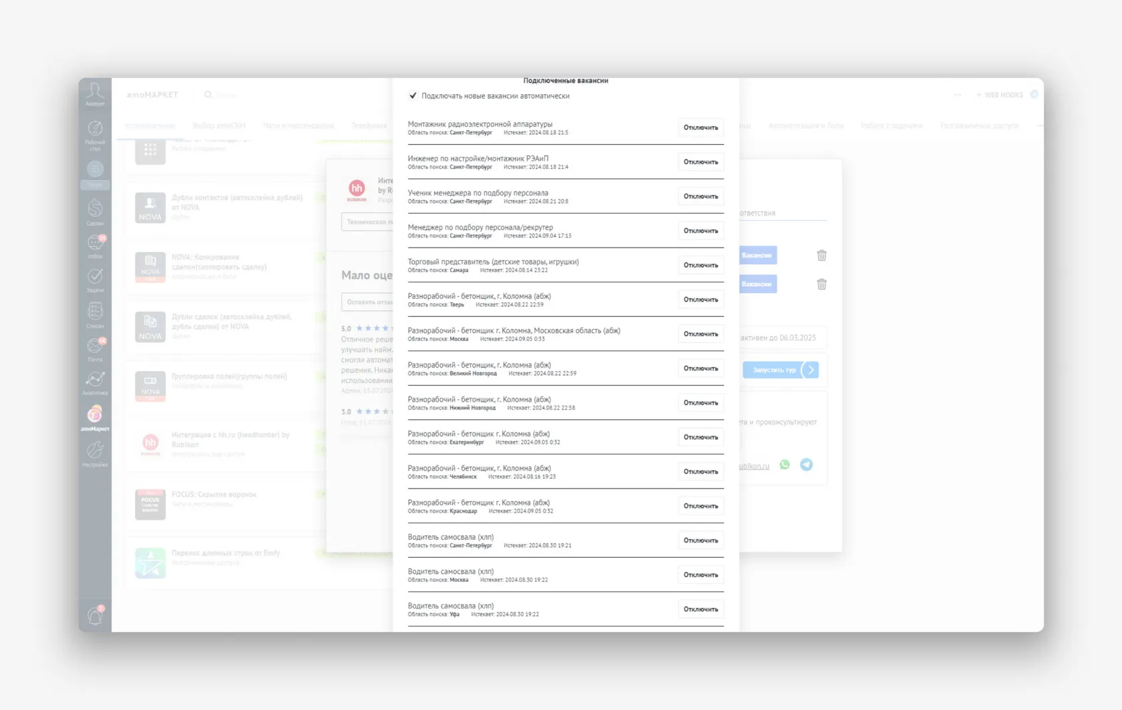Disable the 'Торговый представитель' vacancy

pyautogui.click(x=700, y=265)
